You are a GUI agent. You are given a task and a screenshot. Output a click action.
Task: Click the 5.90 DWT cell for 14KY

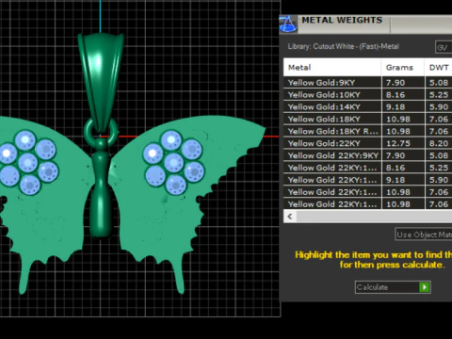(x=439, y=107)
